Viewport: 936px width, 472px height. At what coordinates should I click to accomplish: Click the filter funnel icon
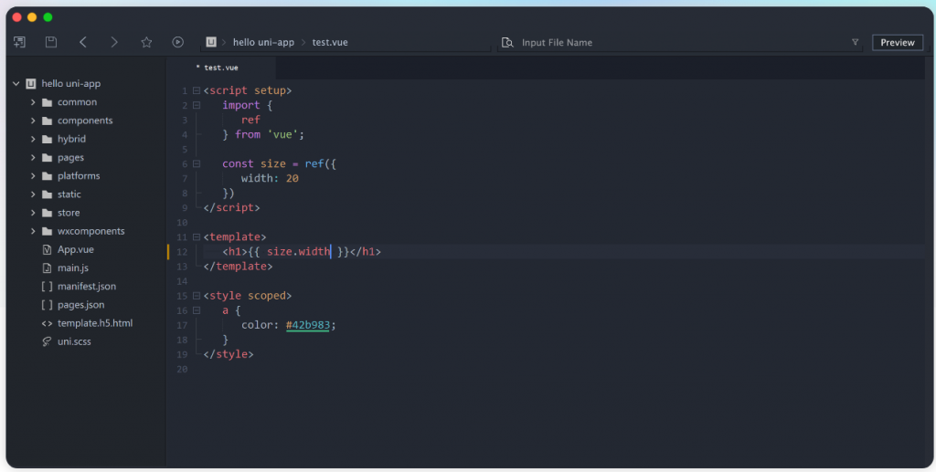[x=855, y=42]
